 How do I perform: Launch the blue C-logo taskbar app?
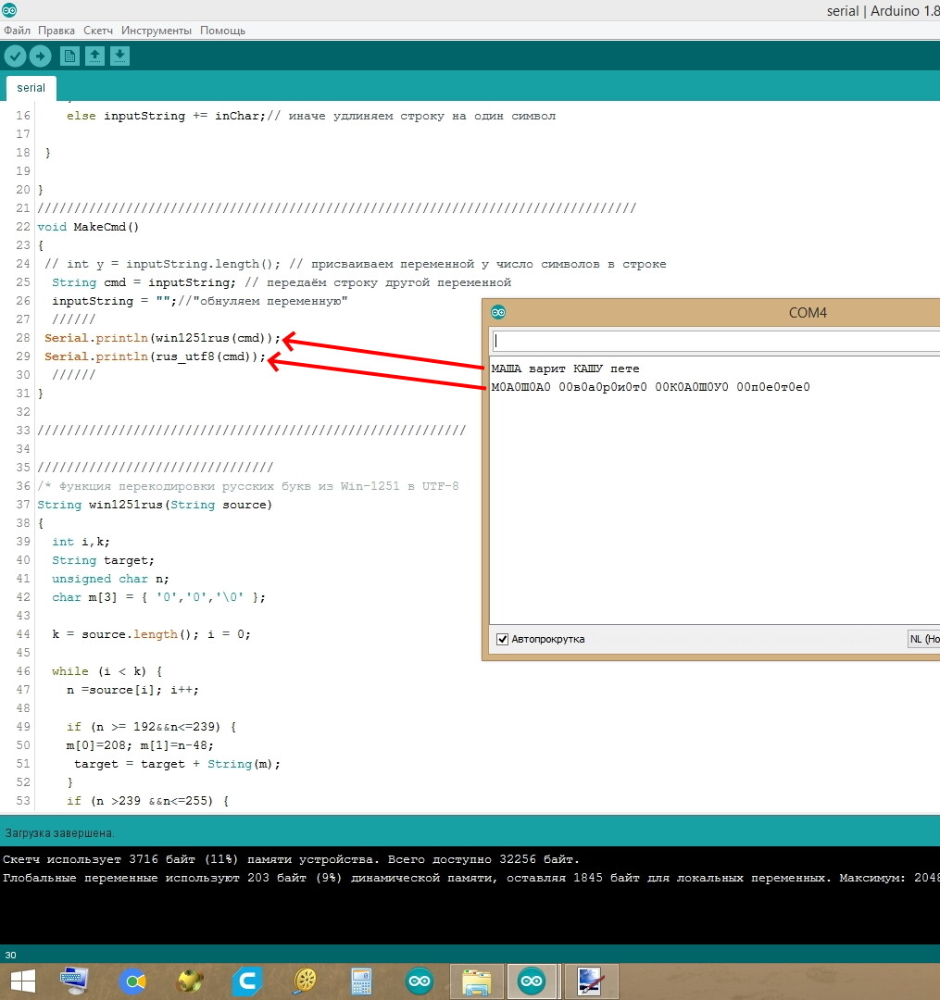pos(247,981)
